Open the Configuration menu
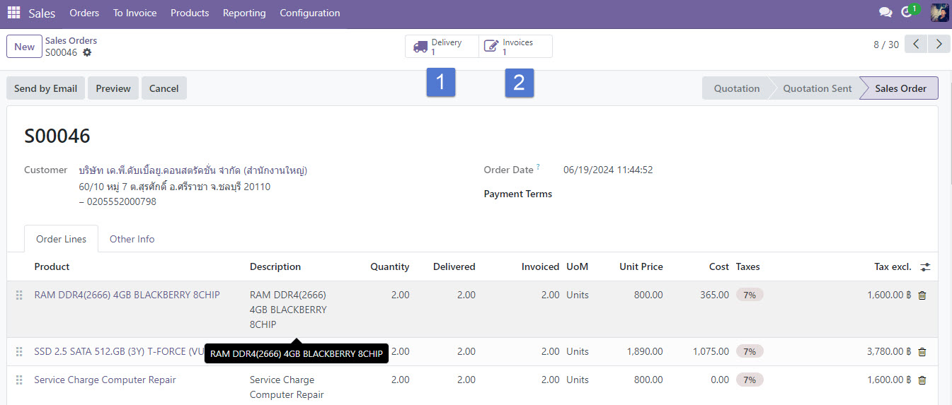 point(309,13)
